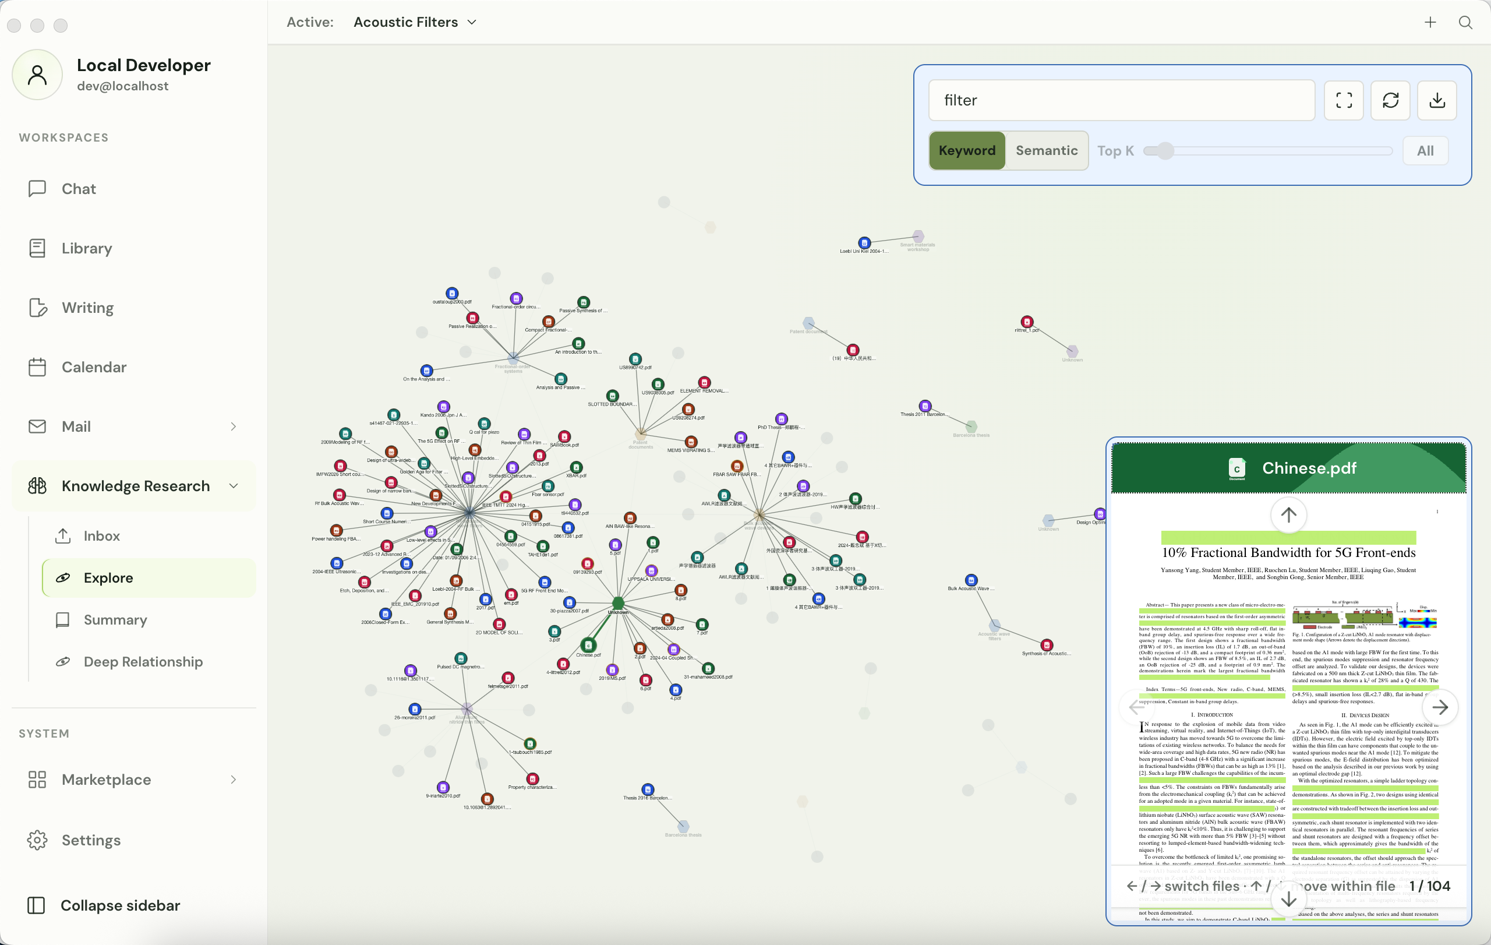The width and height of the screenshot is (1491, 945).
Task: Select the Chinese.pdf graph node
Action: click(x=588, y=646)
